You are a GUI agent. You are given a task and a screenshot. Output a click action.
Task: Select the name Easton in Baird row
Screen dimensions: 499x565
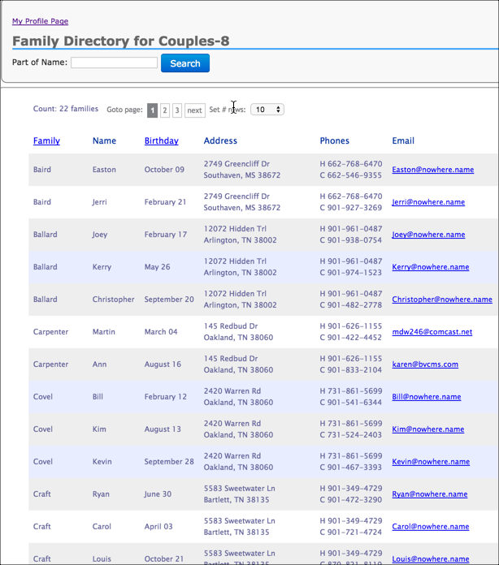click(x=104, y=170)
